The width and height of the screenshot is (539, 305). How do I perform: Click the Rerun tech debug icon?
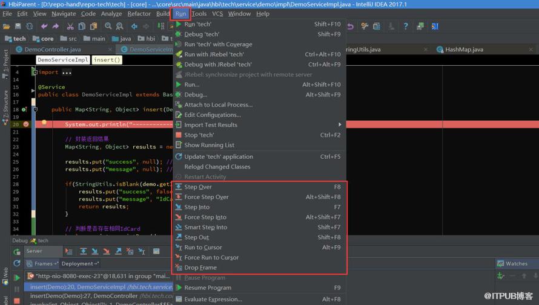tap(17, 252)
